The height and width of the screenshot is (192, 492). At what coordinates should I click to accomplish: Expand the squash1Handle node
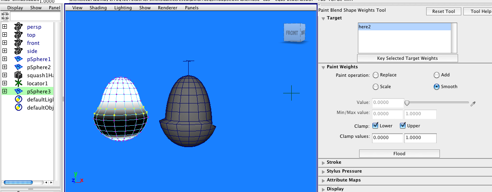click(5, 75)
